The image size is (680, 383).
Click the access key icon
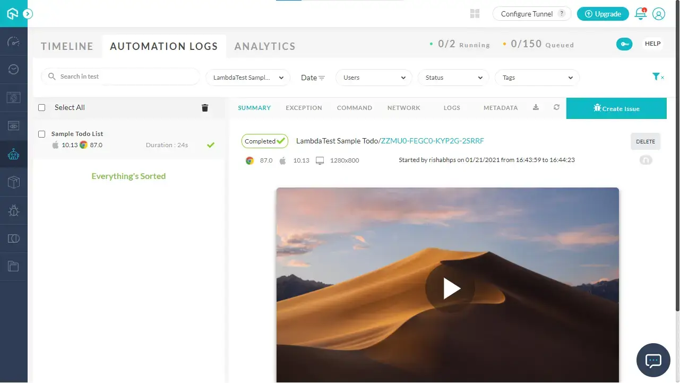[624, 44]
